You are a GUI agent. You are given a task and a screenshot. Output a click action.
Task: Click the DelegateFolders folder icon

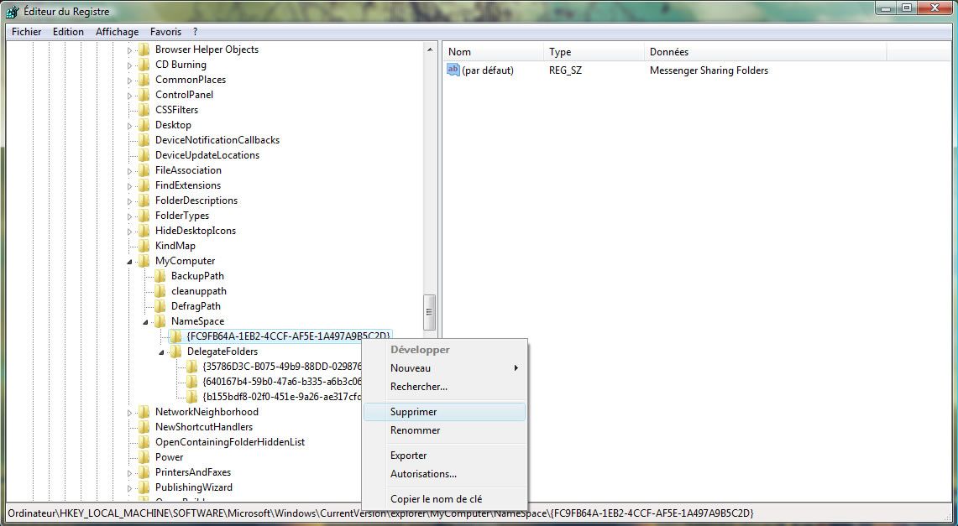click(x=176, y=352)
